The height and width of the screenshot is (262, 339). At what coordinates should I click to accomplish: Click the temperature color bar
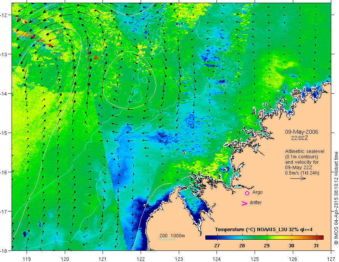[264, 237]
